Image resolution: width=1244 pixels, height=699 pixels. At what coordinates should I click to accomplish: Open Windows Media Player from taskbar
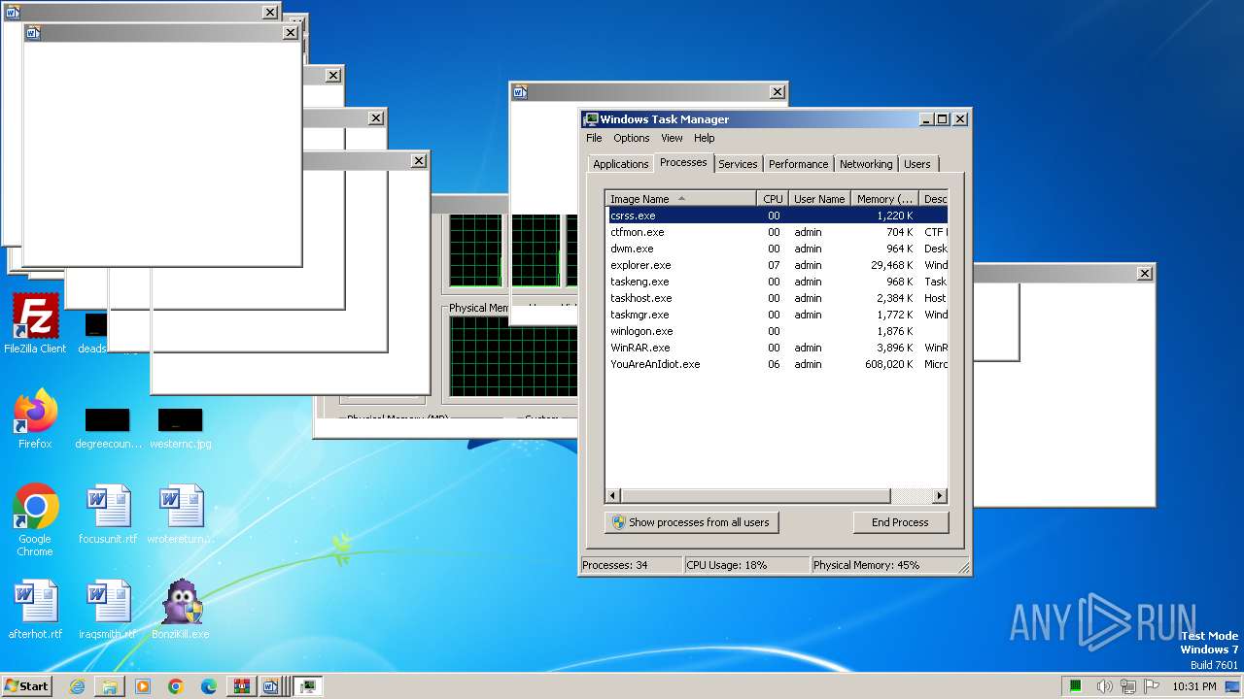[143, 686]
